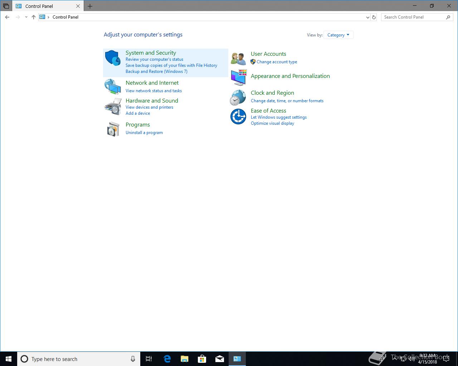Screen dimensions: 458x366
Task: Open User Accounts category
Action: [x=268, y=54]
